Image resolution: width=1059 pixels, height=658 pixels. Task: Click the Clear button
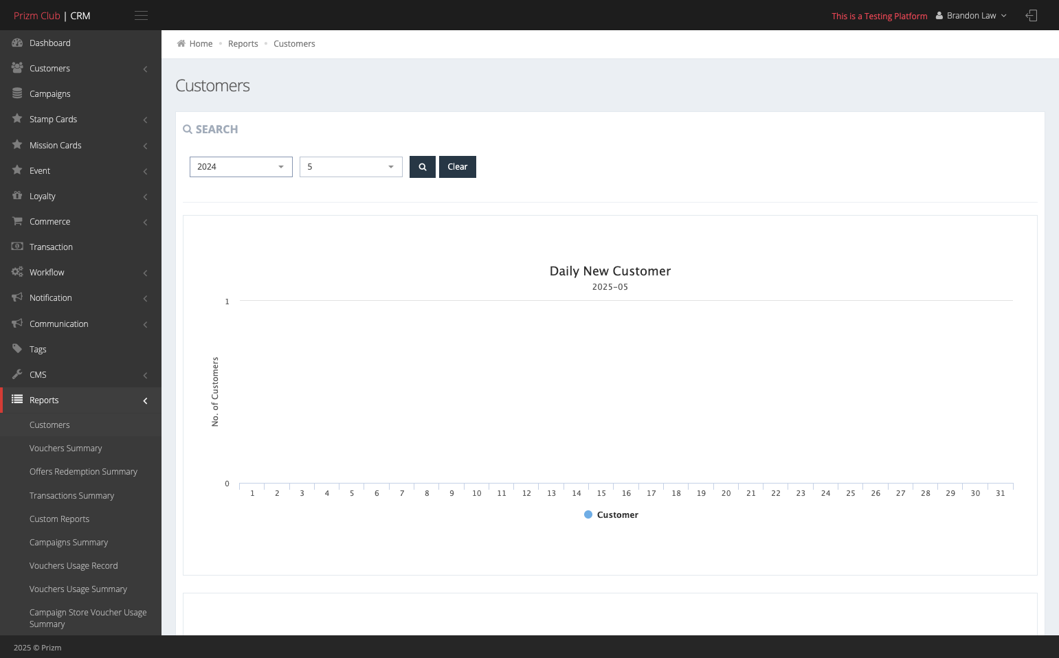click(458, 167)
